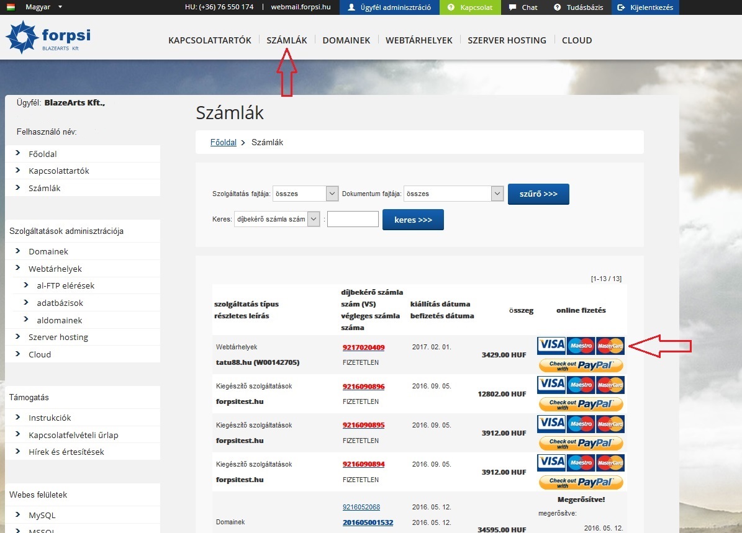Viewport: 742px width, 533px height.
Task: Open DOMAINEK menu
Action: coord(346,40)
